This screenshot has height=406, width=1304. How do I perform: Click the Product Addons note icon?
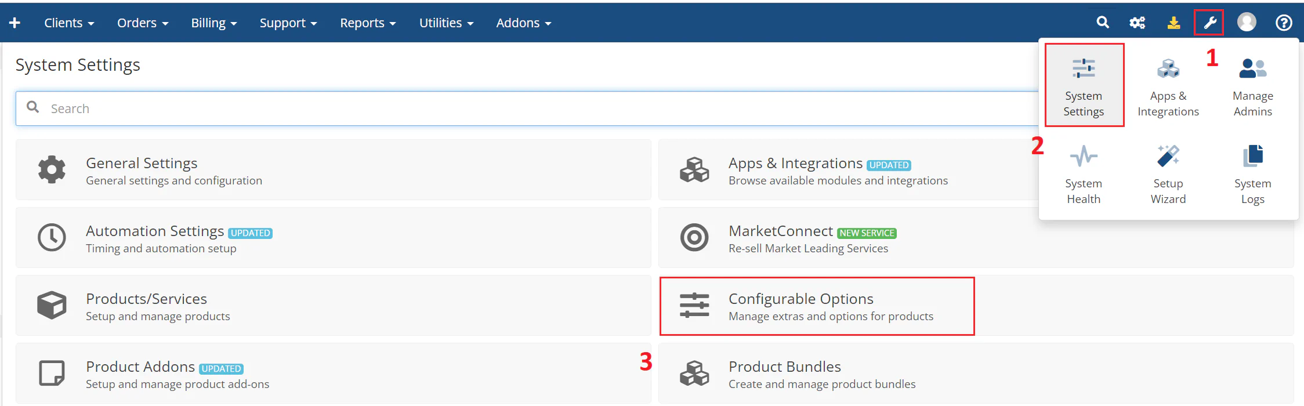[x=52, y=373]
